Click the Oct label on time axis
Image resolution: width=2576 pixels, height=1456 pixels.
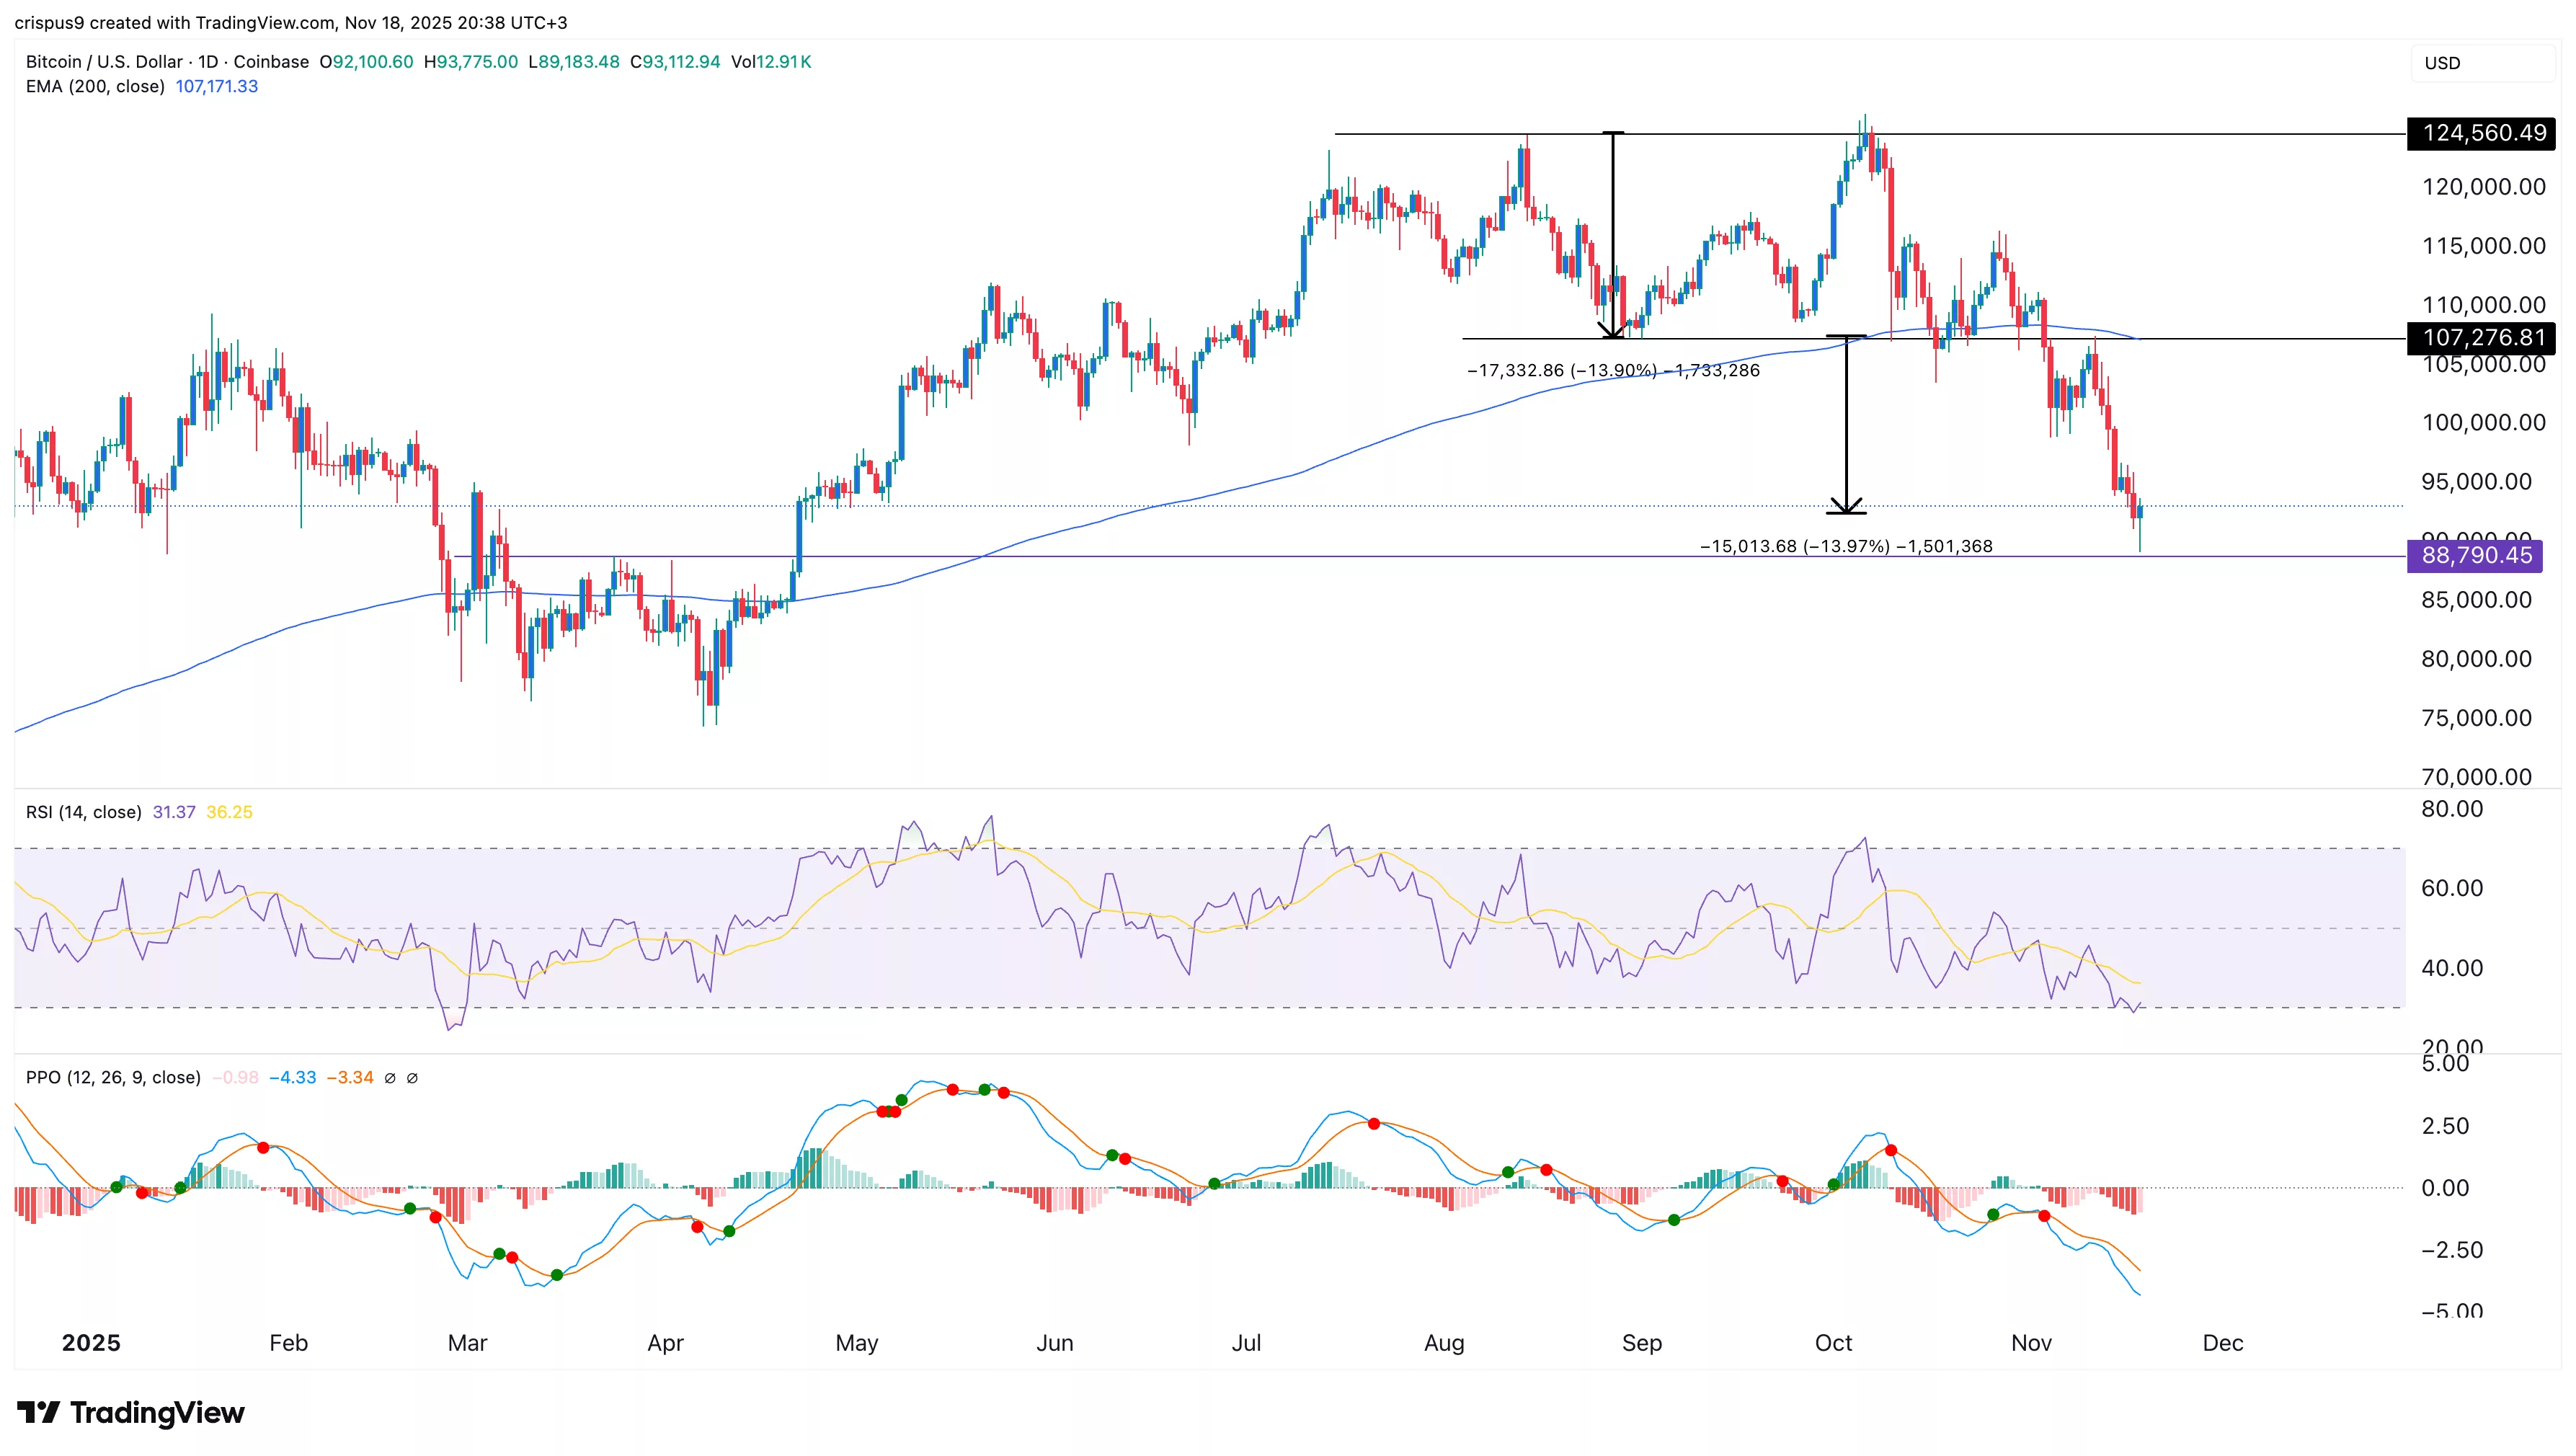click(1833, 1343)
